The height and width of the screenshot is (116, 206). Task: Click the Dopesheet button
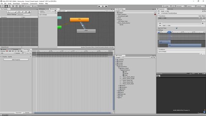point(19,113)
